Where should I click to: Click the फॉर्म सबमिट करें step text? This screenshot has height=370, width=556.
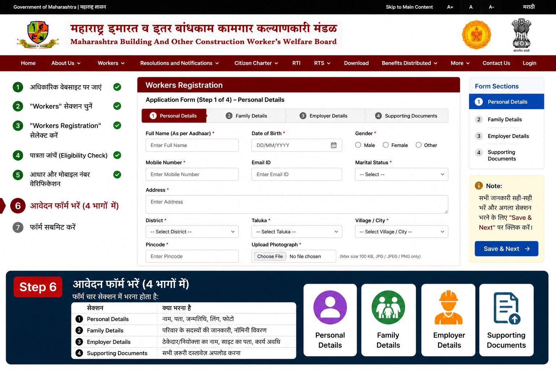click(x=53, y=227)
